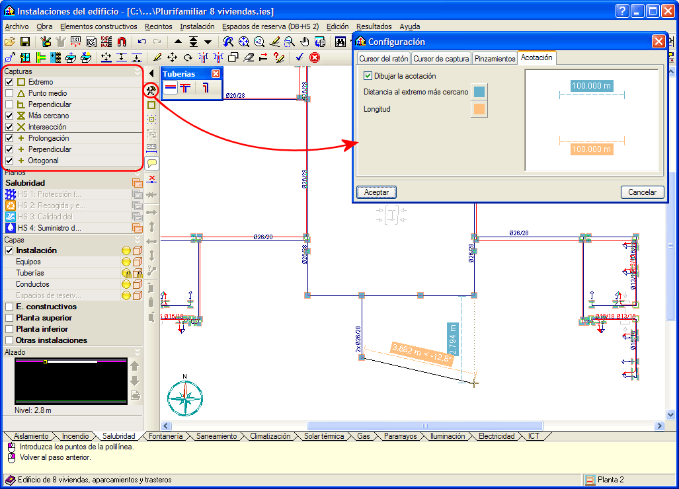
Task: Click the red magnet snap icon
Action: coord(122,42)
